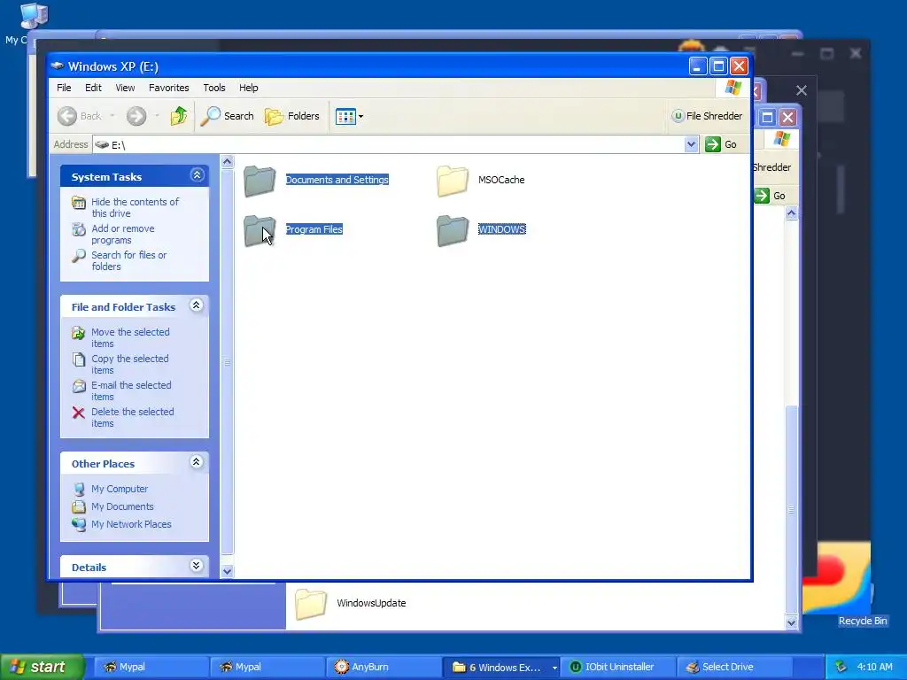Collapse the File and Folder Tasks panel
The height and width of the screenshot is (680, 907).
(x=197, y=305)
